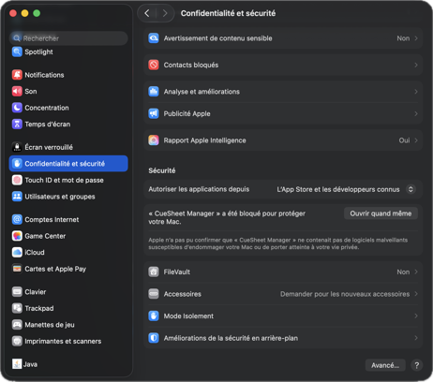
Task: Select Manettes de jeu controller icon
Action: [x=17, y=325]
